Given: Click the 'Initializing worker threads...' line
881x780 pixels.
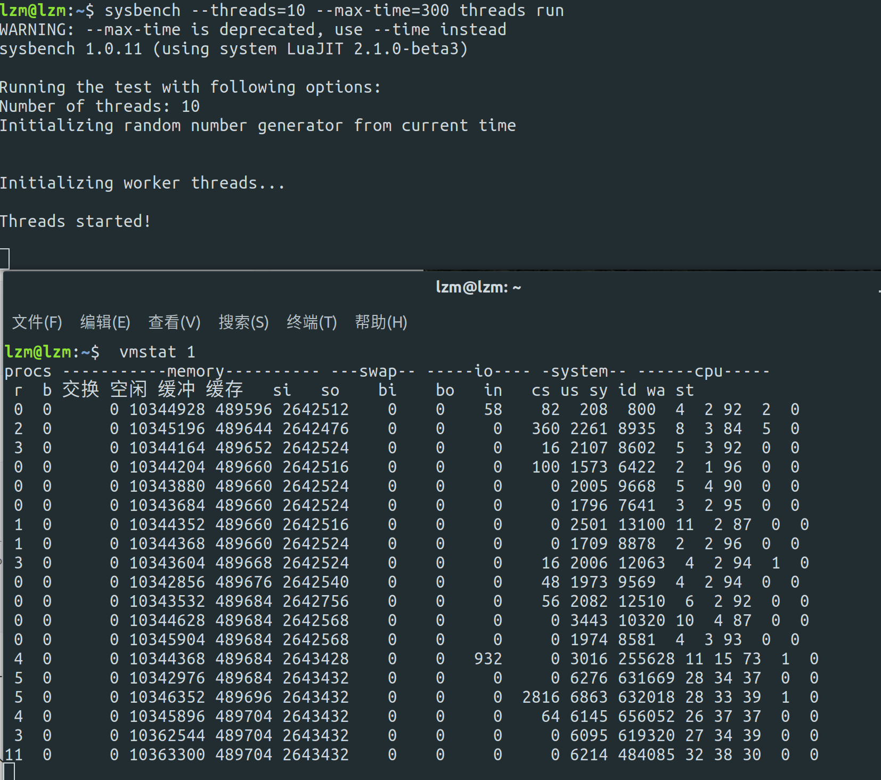Looking at the screenshot, I should (142, 183).
